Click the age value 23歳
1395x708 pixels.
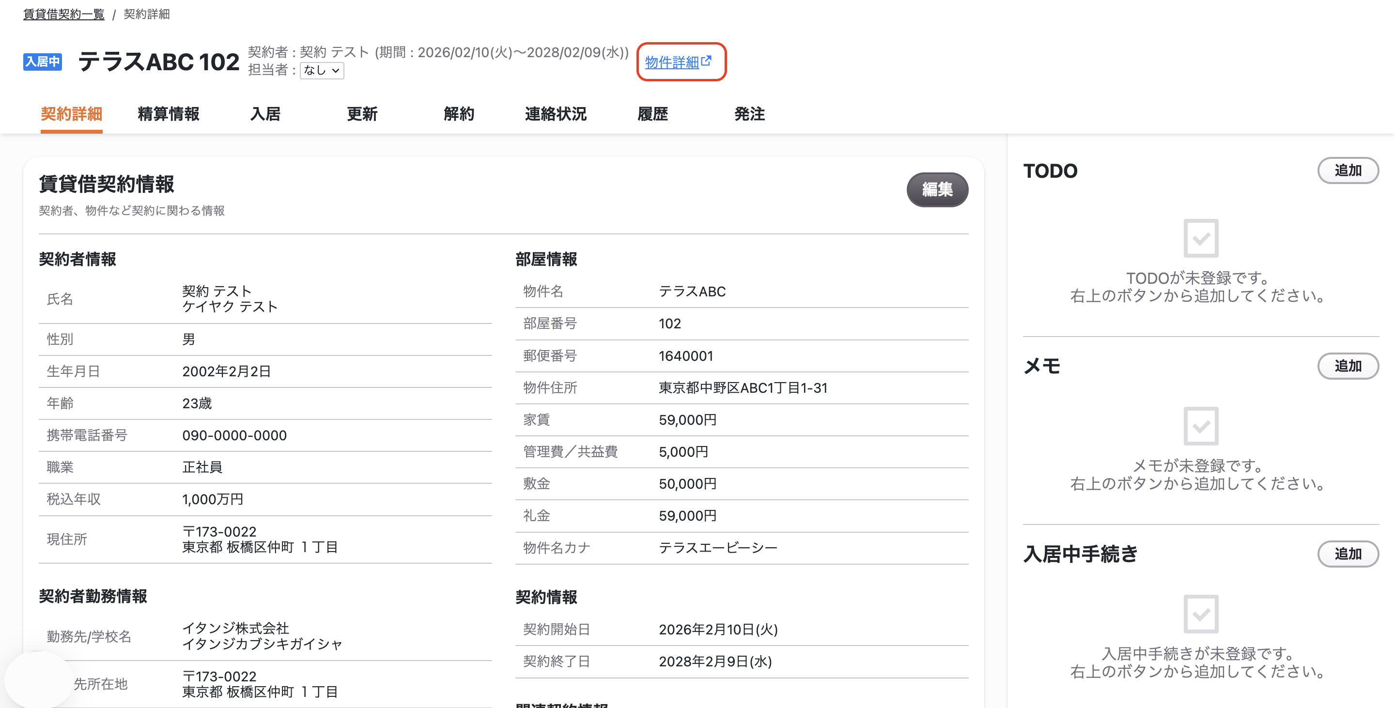click(x=197, y=403)
